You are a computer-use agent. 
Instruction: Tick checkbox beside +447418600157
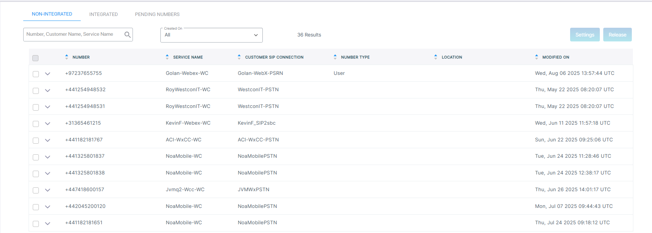[36, 190]
